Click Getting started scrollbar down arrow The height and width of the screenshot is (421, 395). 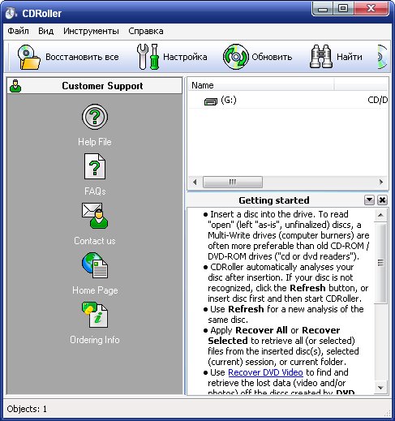click(x=380, y=388)
